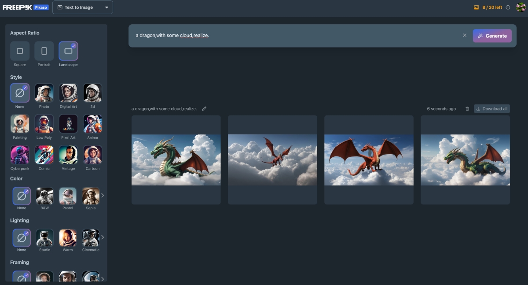The width and height of the screenshot is (528, 285).
Task: Select None under Lighting
Action: tap(22, 238)
